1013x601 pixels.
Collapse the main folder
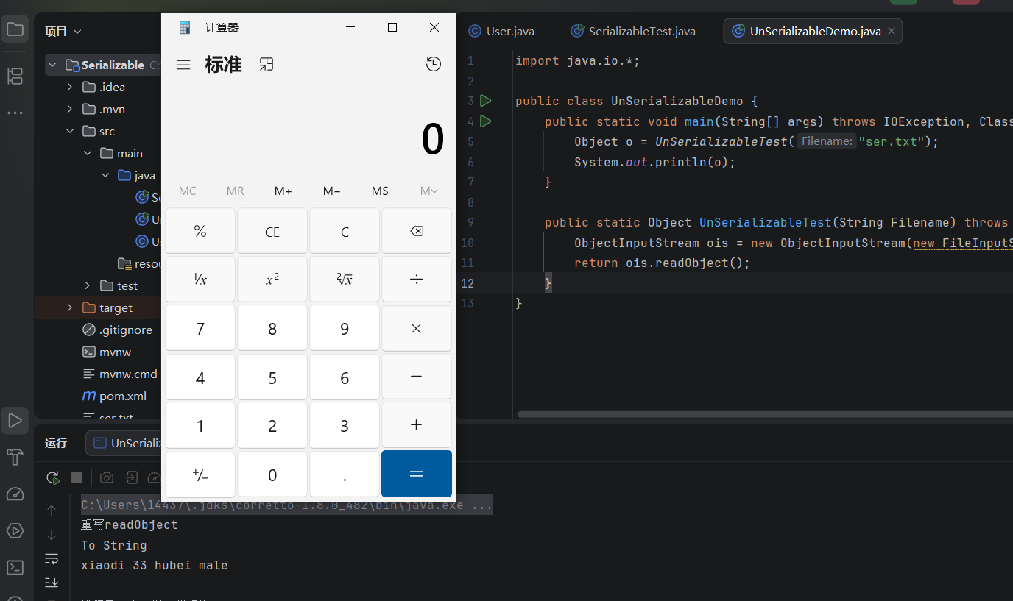[88, 153]
